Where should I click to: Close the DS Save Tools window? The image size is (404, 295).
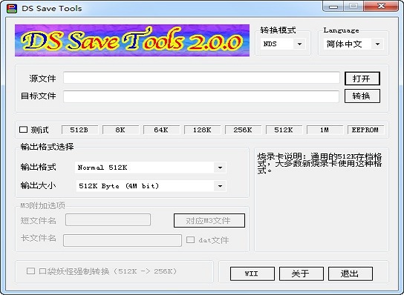point(381,6)
